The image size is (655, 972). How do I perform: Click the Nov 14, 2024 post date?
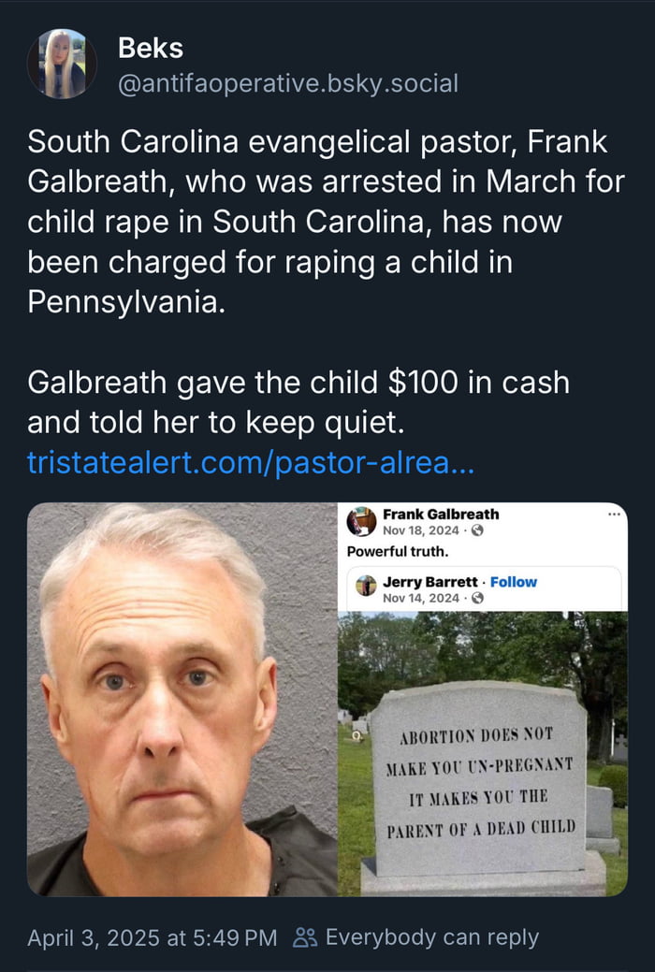click(421, 598)
